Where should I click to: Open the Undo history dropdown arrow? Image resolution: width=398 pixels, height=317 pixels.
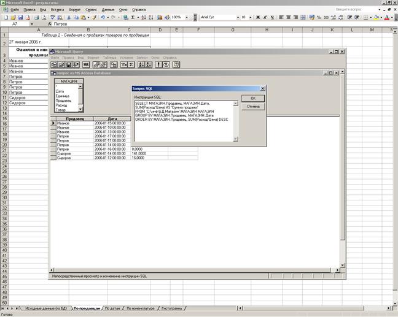107,17
